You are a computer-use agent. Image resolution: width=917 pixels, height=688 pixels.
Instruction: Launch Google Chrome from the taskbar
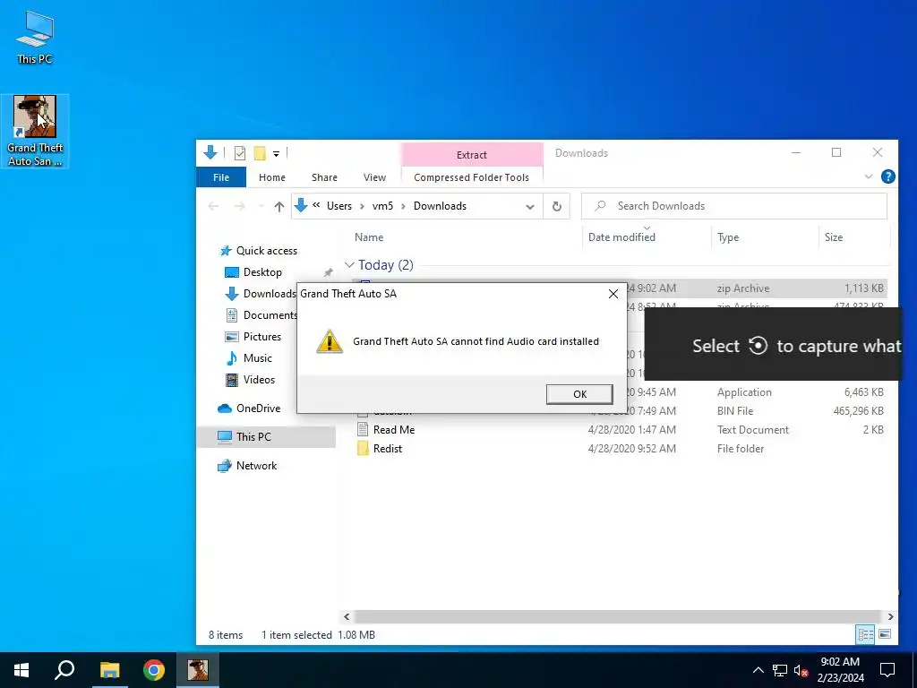154,670
